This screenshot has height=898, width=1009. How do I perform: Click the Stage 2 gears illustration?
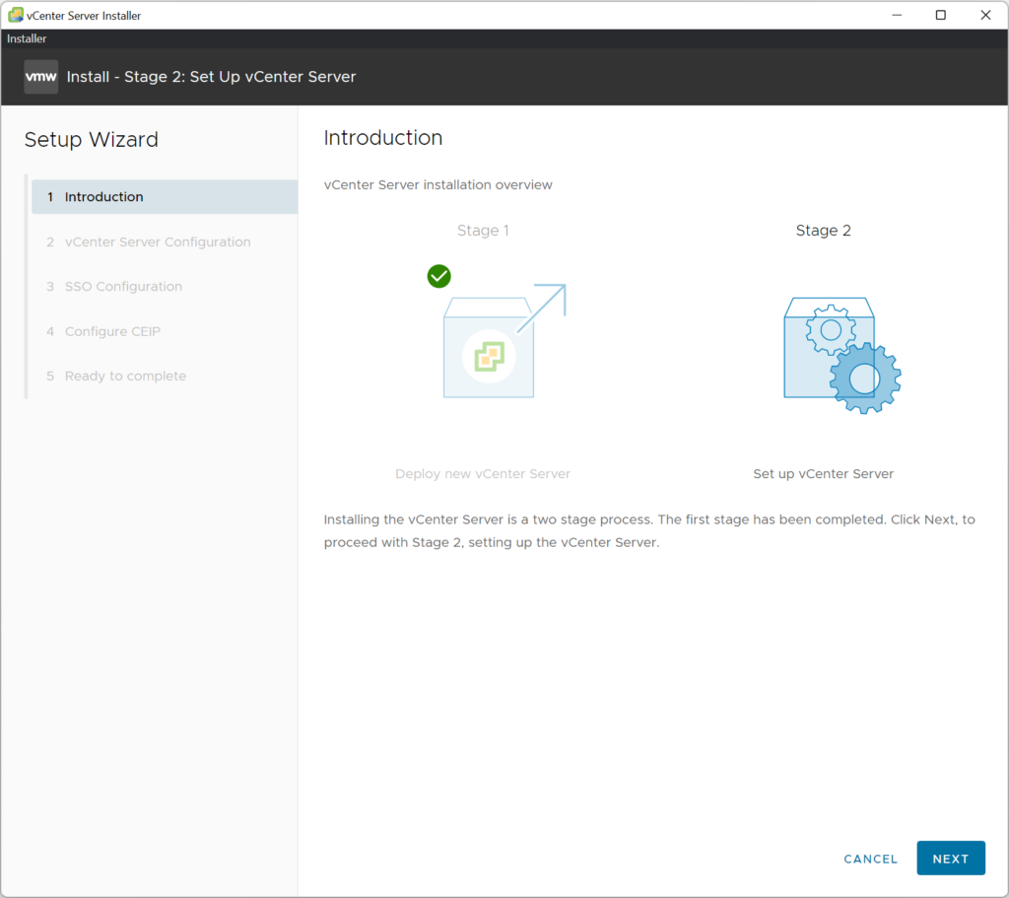841,355
